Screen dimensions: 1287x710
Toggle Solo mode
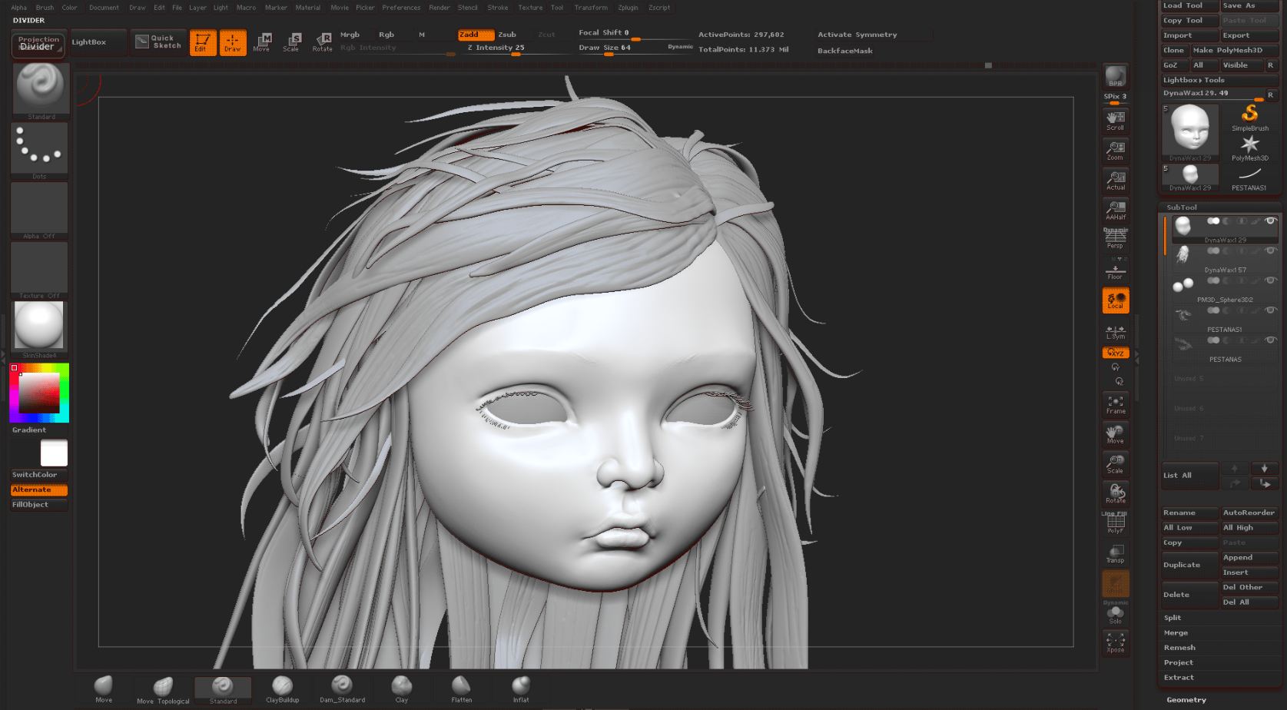click(x=1115, y=613)
